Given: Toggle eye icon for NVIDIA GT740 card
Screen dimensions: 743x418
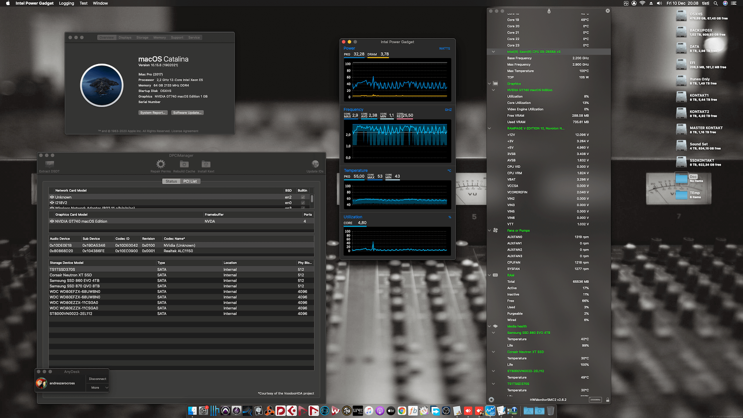Looking at the screenshot, I should (x=52, y=221).
